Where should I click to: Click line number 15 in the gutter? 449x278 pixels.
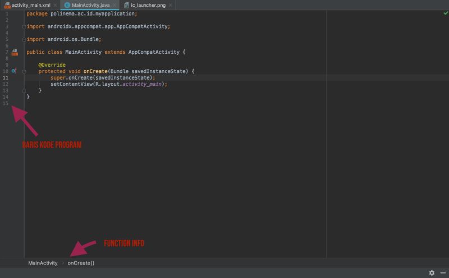click(6, 103)
